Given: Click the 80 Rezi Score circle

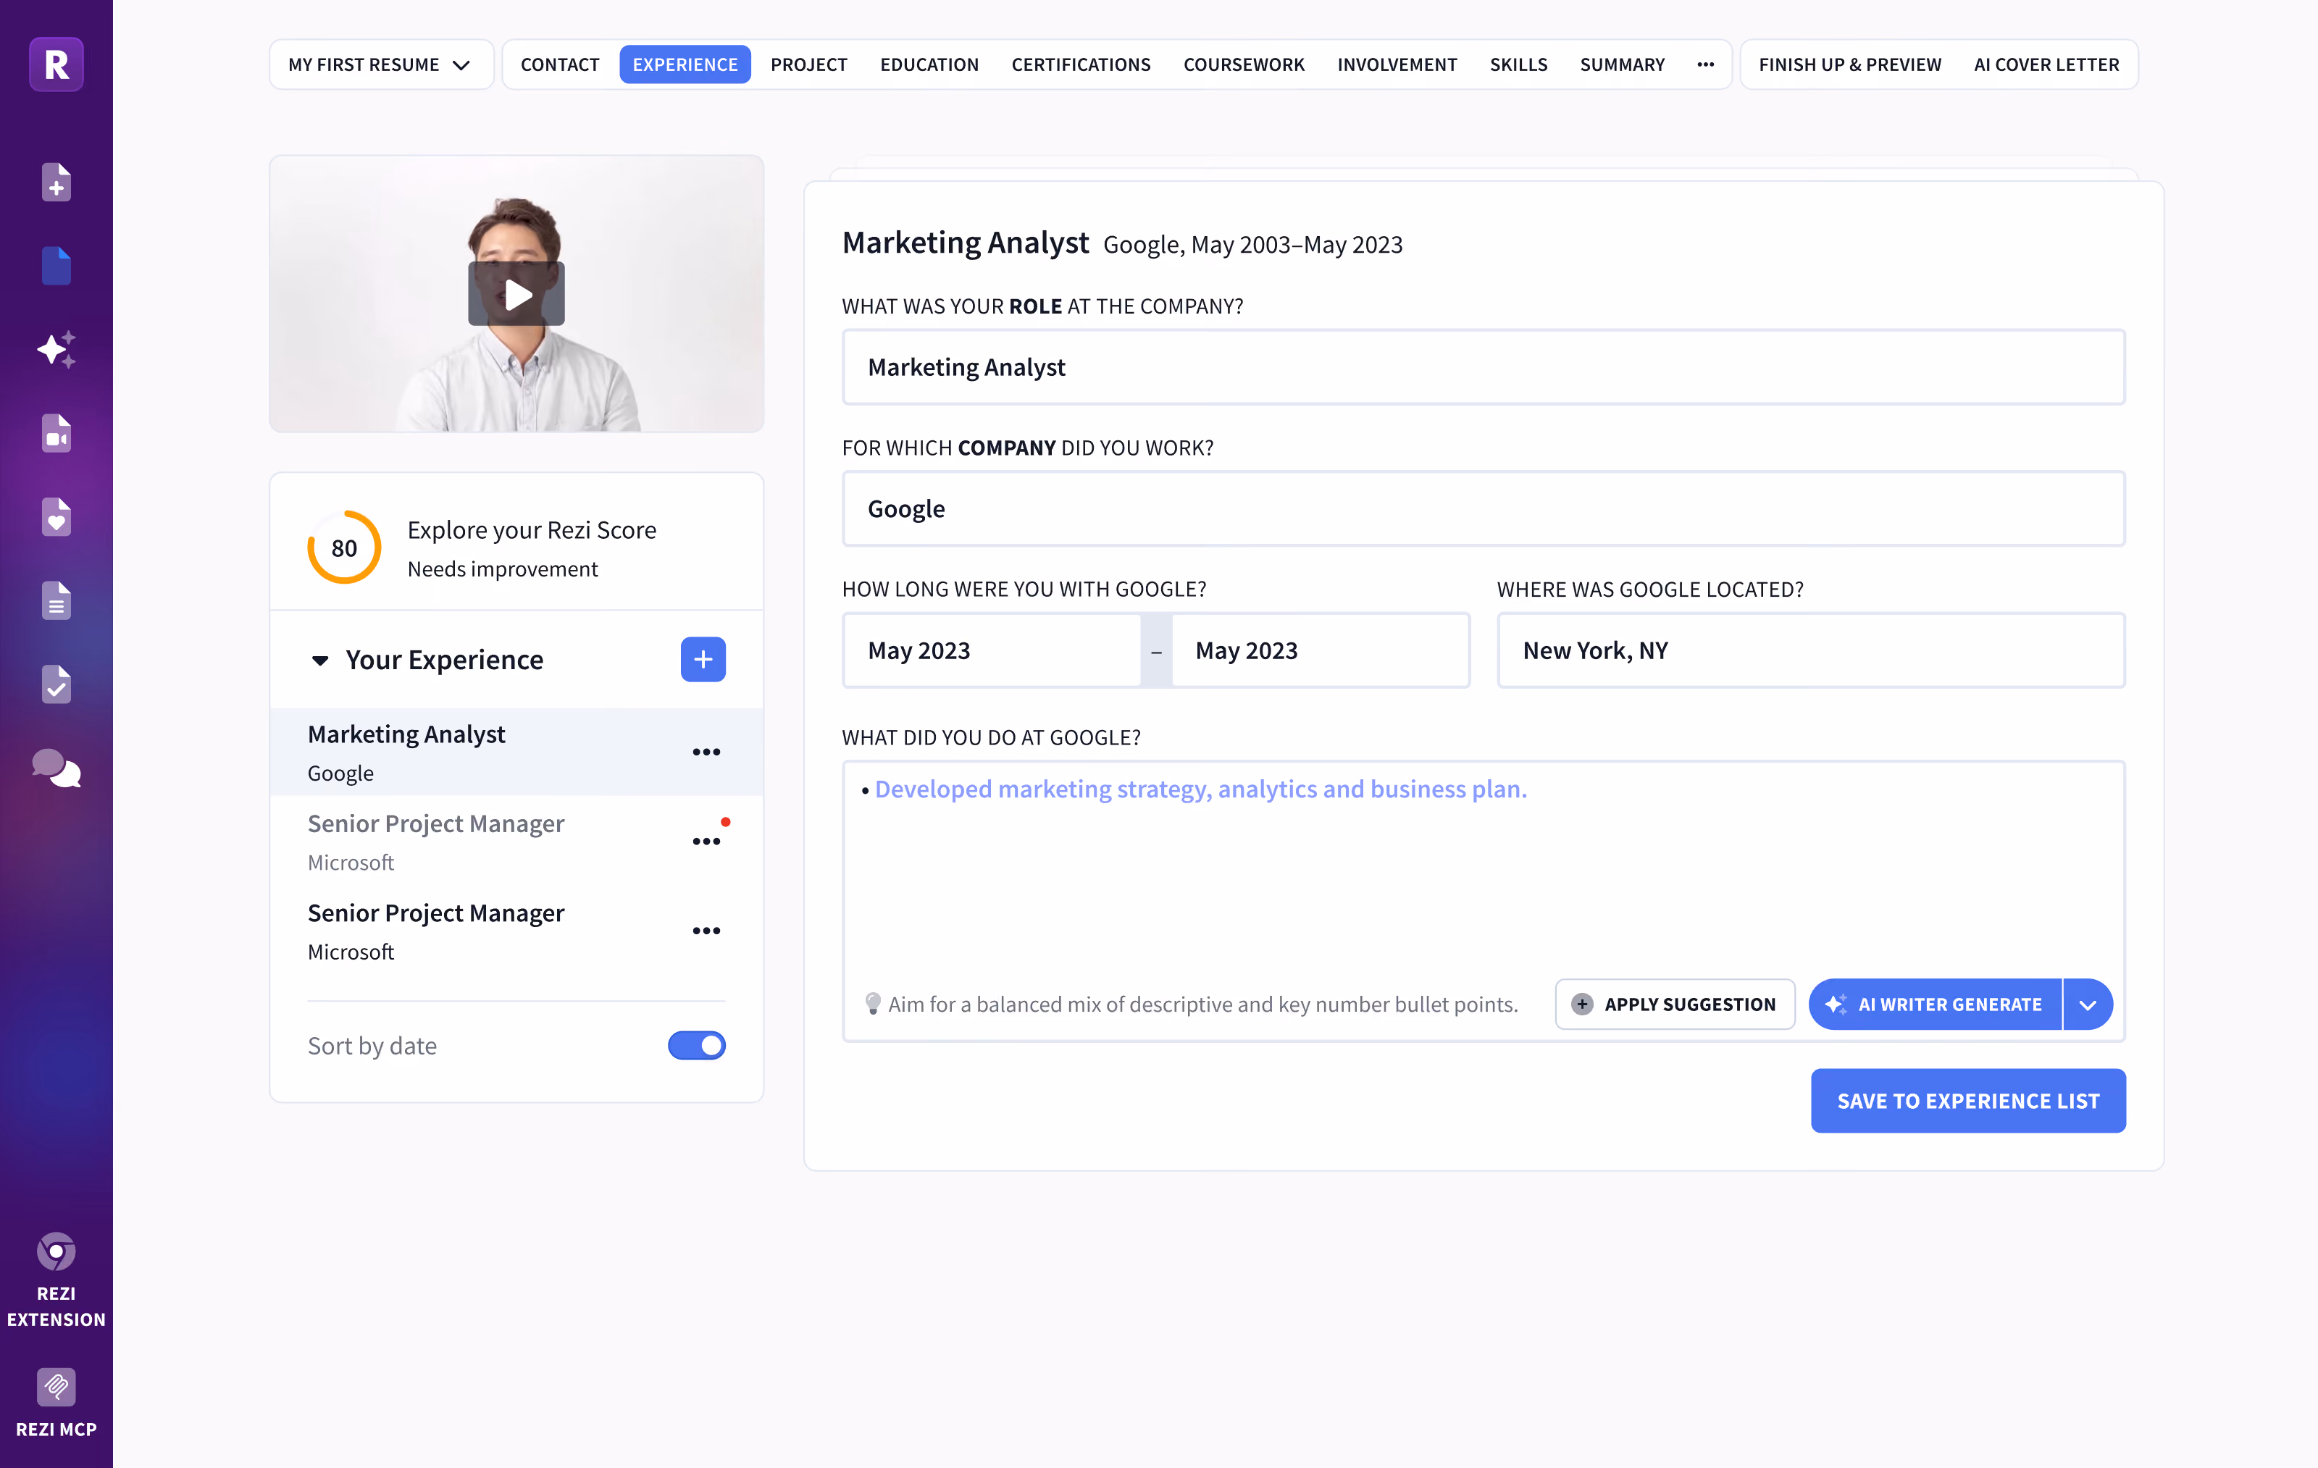Looking at the screenshot, I should tap(343, 547).
